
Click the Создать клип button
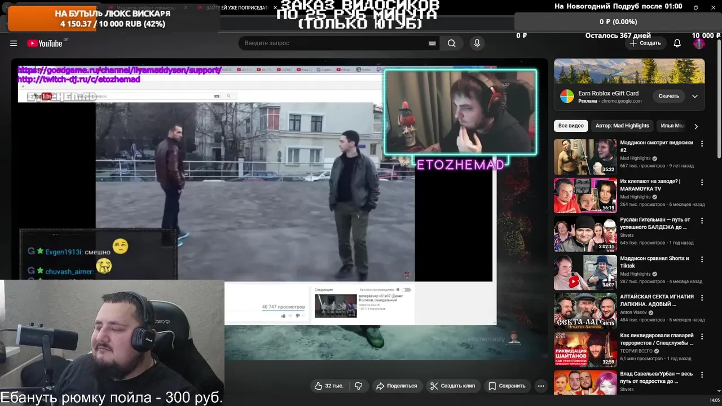click(452, 386)
